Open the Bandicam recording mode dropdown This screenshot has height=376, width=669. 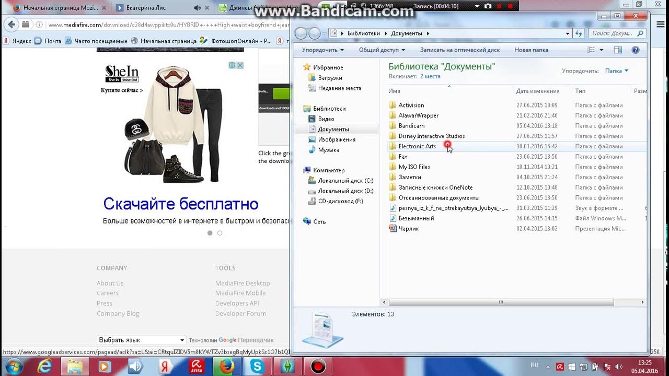point(476,6)
